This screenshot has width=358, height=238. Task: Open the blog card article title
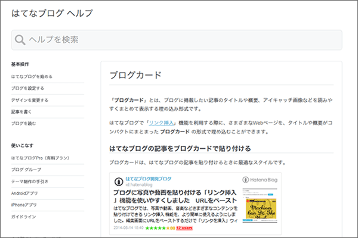(x=175, y=196)
